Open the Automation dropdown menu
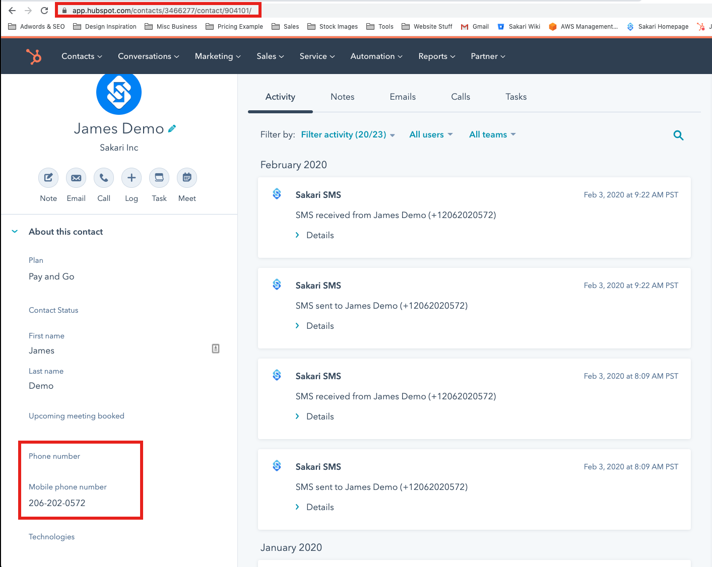 376,56
